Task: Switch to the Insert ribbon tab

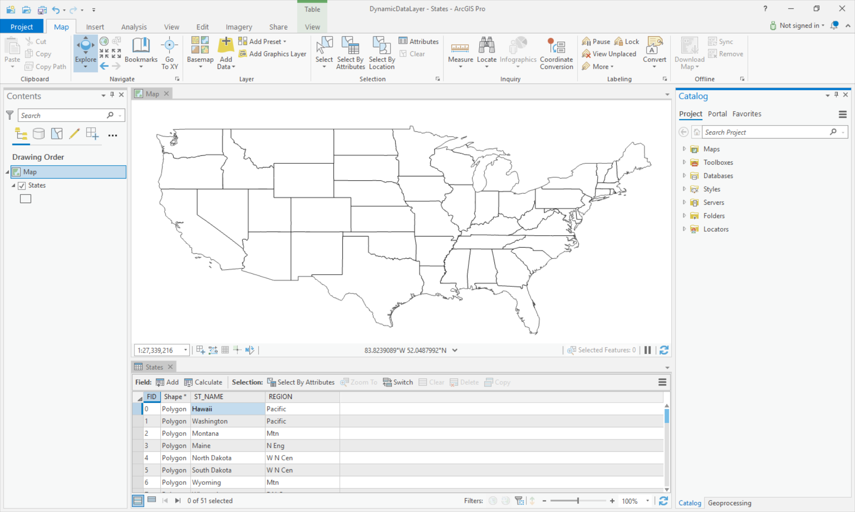Action: 95,27
